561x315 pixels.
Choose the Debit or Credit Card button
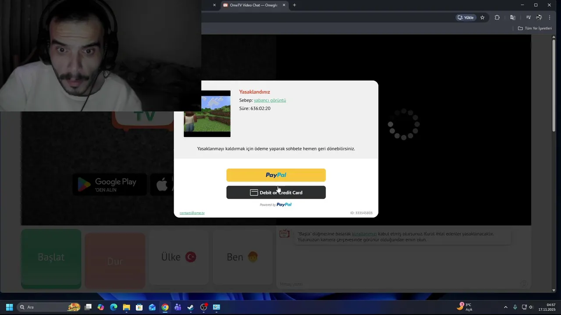tap(276, 192)
